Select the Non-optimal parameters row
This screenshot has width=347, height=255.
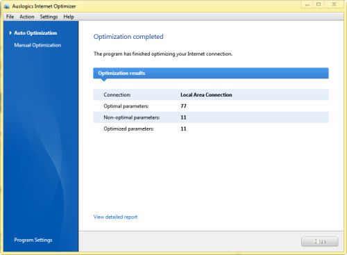pyautogui.click(x=211, y=117)
